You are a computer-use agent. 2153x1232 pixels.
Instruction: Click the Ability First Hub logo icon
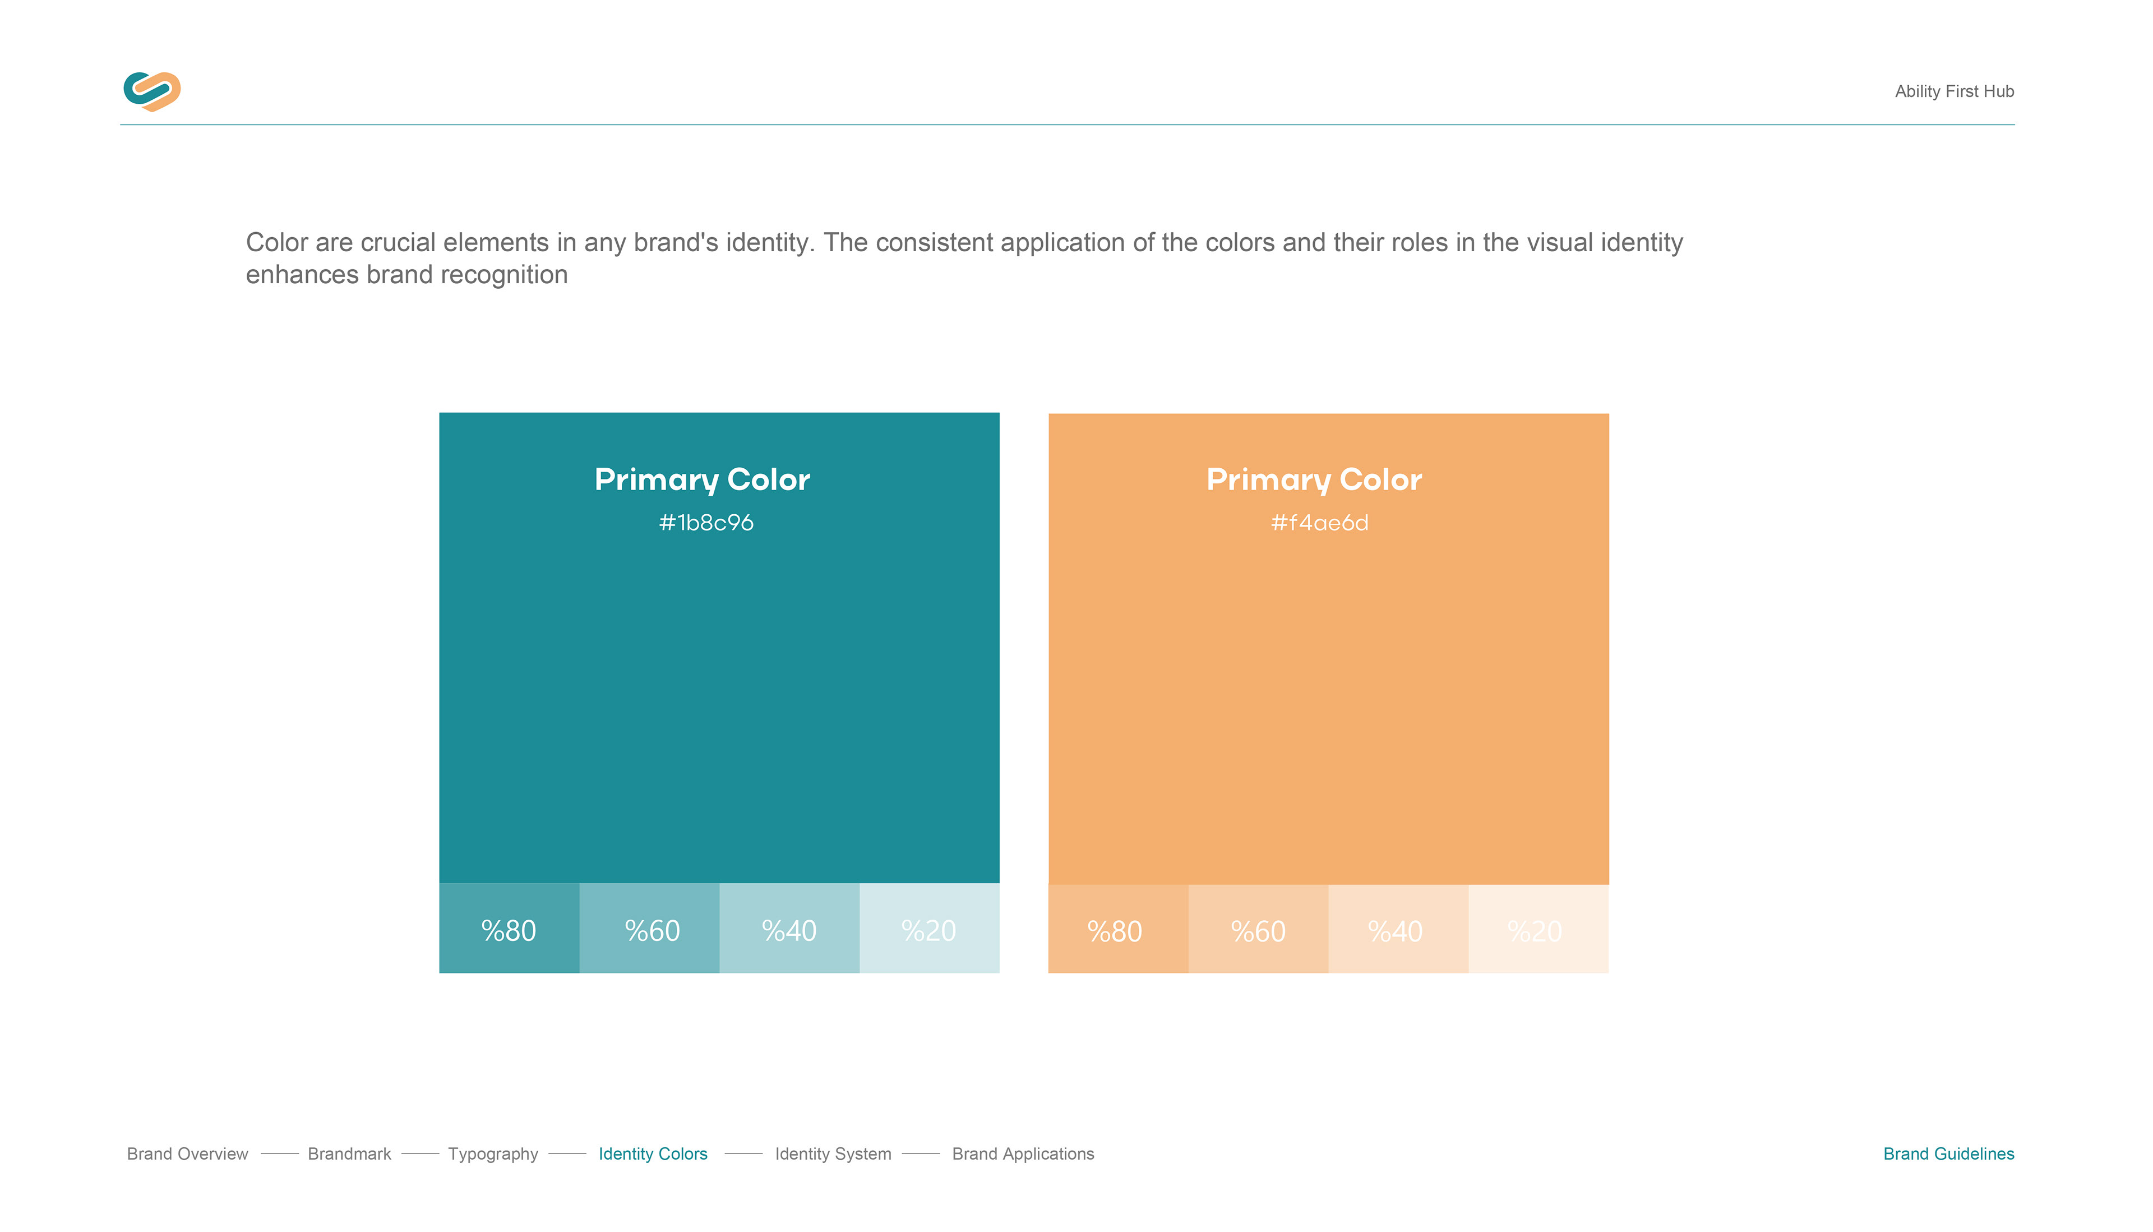click(x=153, y=91)
